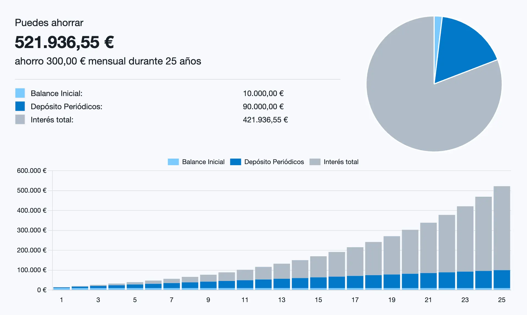Click the year 25 label on the x-axis
The image size is (527, 315).
pos(501,300)
